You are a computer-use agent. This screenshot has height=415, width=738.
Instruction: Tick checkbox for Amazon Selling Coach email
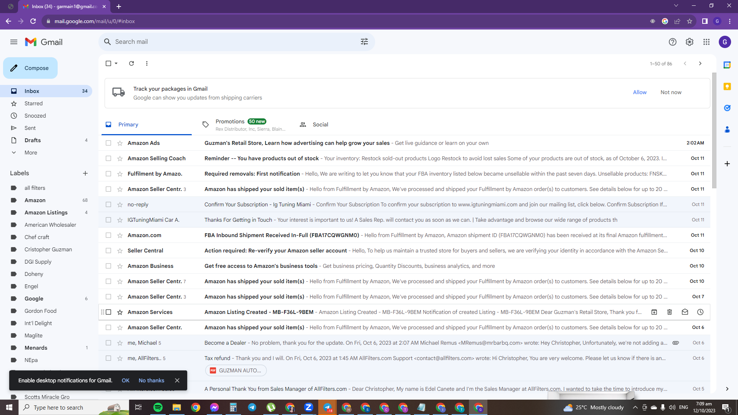108,158
